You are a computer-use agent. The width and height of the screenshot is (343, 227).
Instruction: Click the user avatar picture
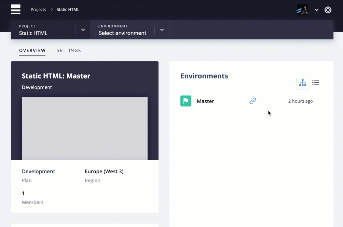click(302, 10)
